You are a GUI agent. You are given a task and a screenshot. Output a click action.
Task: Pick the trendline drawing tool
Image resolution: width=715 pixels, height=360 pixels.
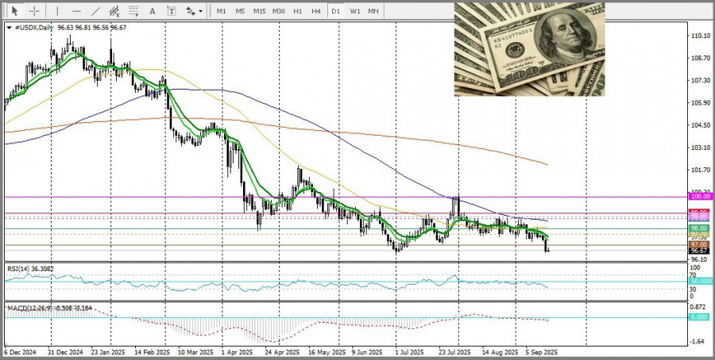(x=96, y=11)
